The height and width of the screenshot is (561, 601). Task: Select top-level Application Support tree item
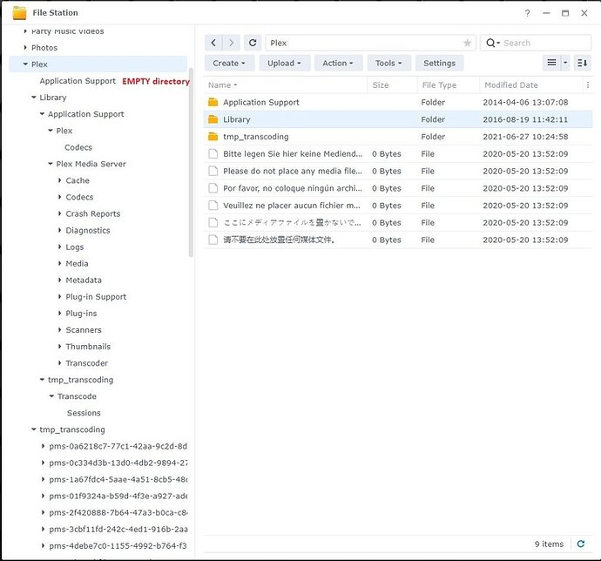78,81
